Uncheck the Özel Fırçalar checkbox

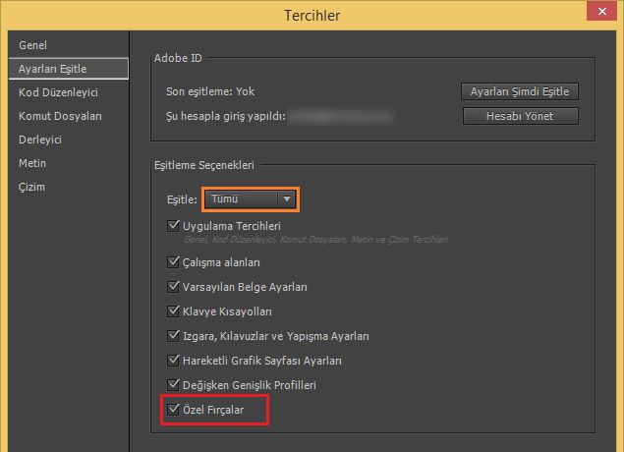tap(174, 409)
